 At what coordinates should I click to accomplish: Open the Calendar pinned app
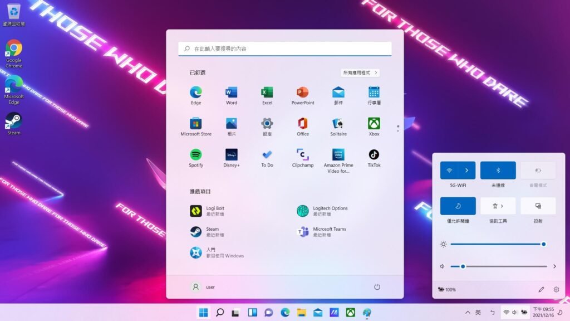[x=374, y=96]
